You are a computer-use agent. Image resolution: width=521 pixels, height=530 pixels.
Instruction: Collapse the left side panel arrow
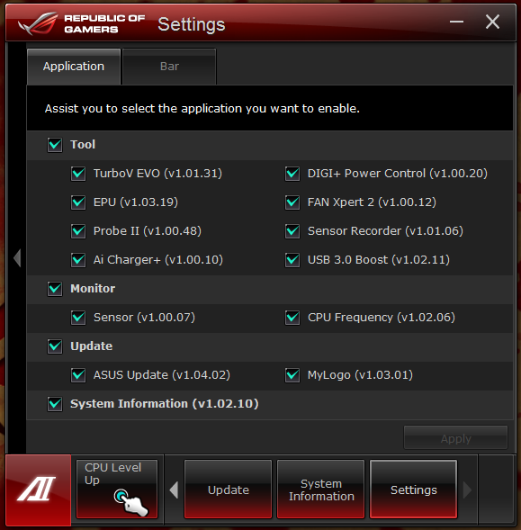17,258
